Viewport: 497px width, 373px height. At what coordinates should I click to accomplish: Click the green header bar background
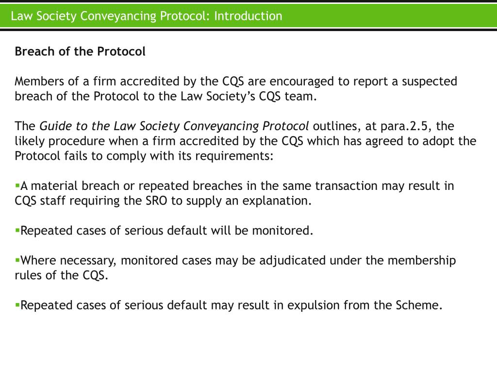click(x=381, y=16)
